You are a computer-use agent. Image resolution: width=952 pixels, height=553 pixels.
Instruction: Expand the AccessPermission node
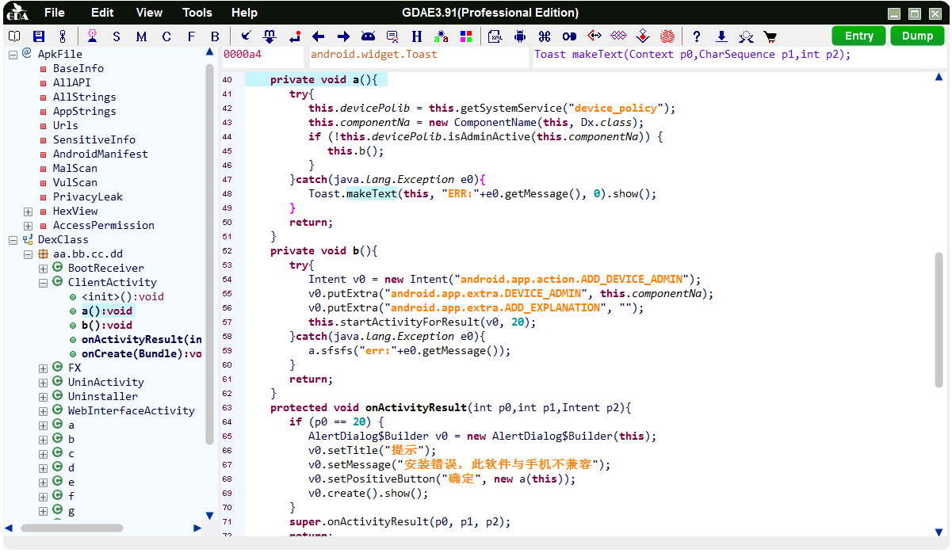pyautogui.click(x=28, y=225)
